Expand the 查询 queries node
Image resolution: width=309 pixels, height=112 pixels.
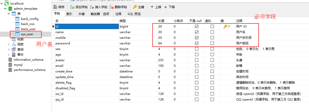[9, 49]
